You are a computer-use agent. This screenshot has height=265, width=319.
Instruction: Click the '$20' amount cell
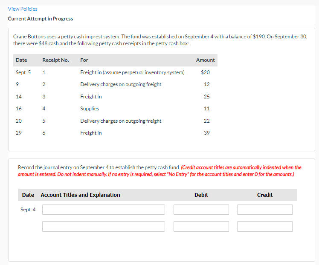205,72
